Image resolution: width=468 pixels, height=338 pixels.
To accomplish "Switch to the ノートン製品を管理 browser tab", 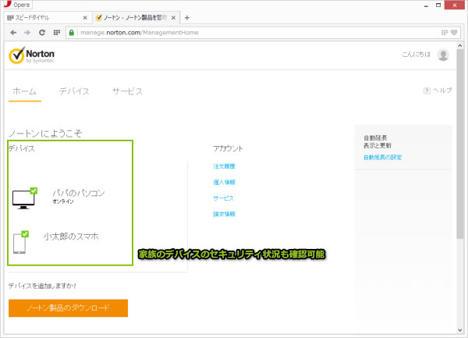I will (x=136, y=18).
